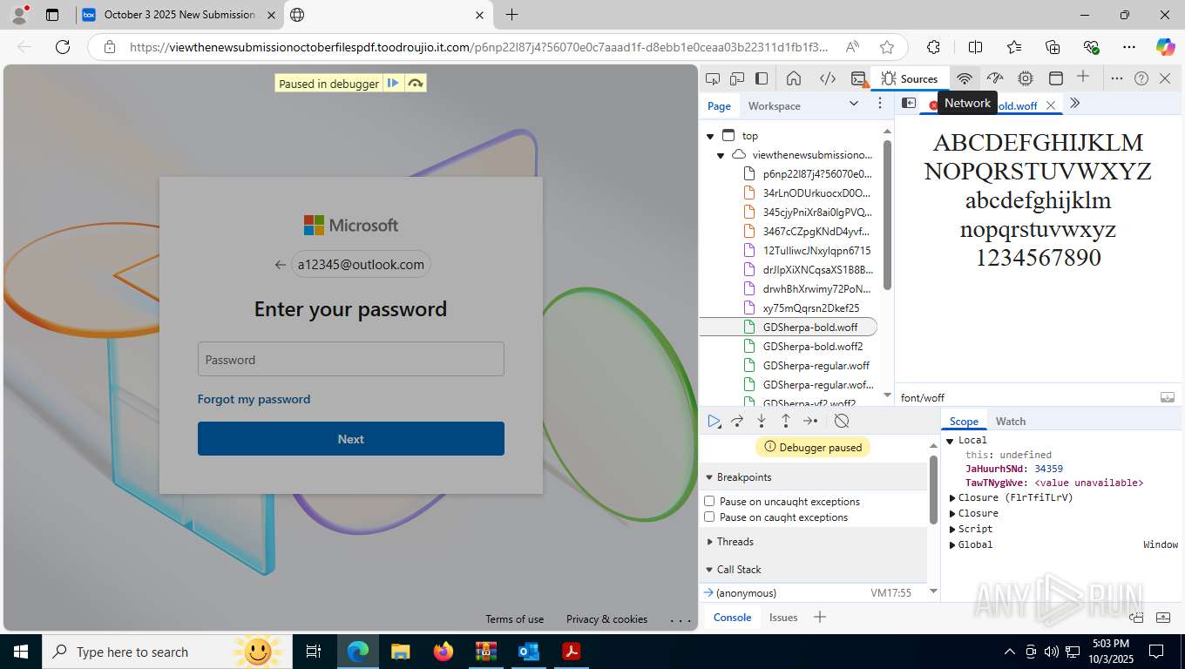Open Browser extensions icon

933,47
